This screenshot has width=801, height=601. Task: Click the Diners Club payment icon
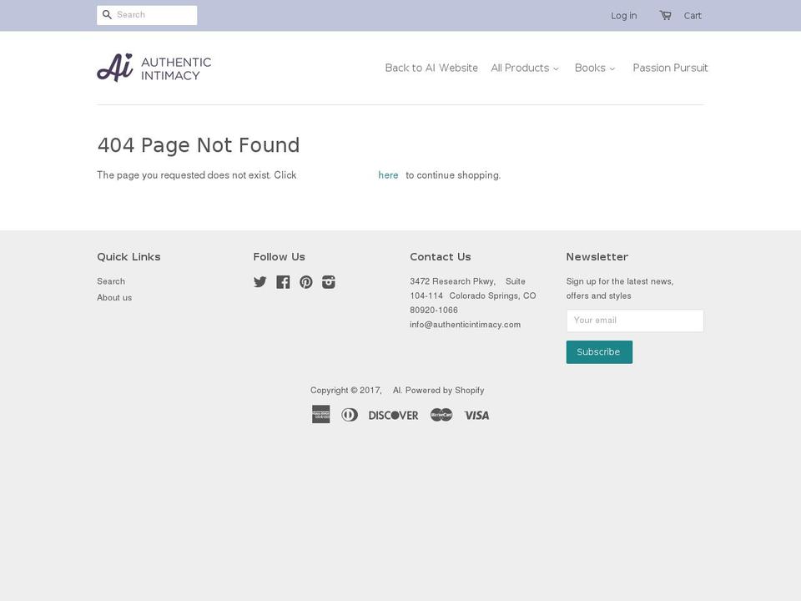click(x=350, y=415)
